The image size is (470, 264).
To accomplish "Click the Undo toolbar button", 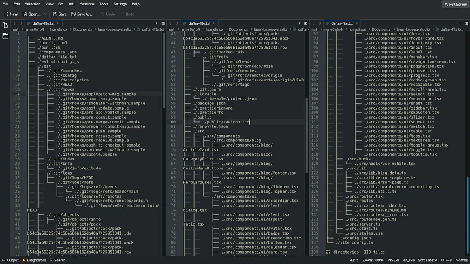I will point(108,14).
